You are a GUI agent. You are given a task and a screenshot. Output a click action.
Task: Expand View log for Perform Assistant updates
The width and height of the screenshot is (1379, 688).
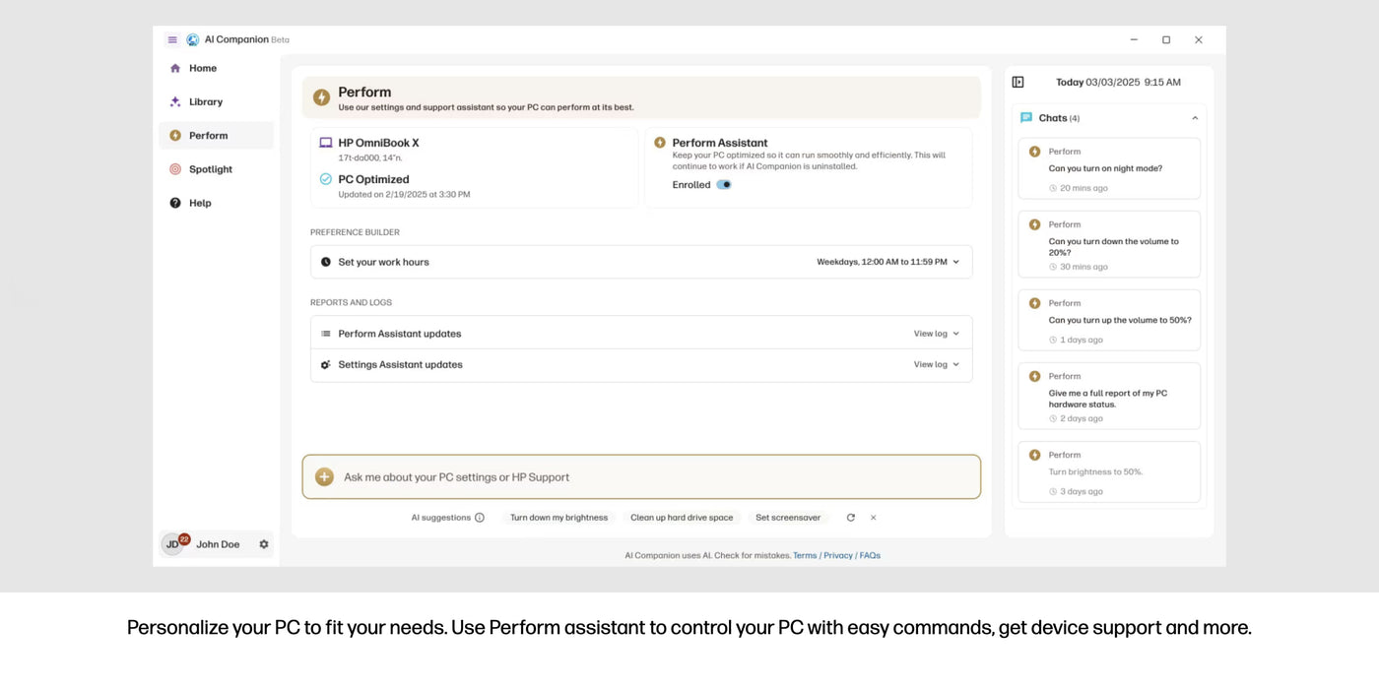click(936, 334)
